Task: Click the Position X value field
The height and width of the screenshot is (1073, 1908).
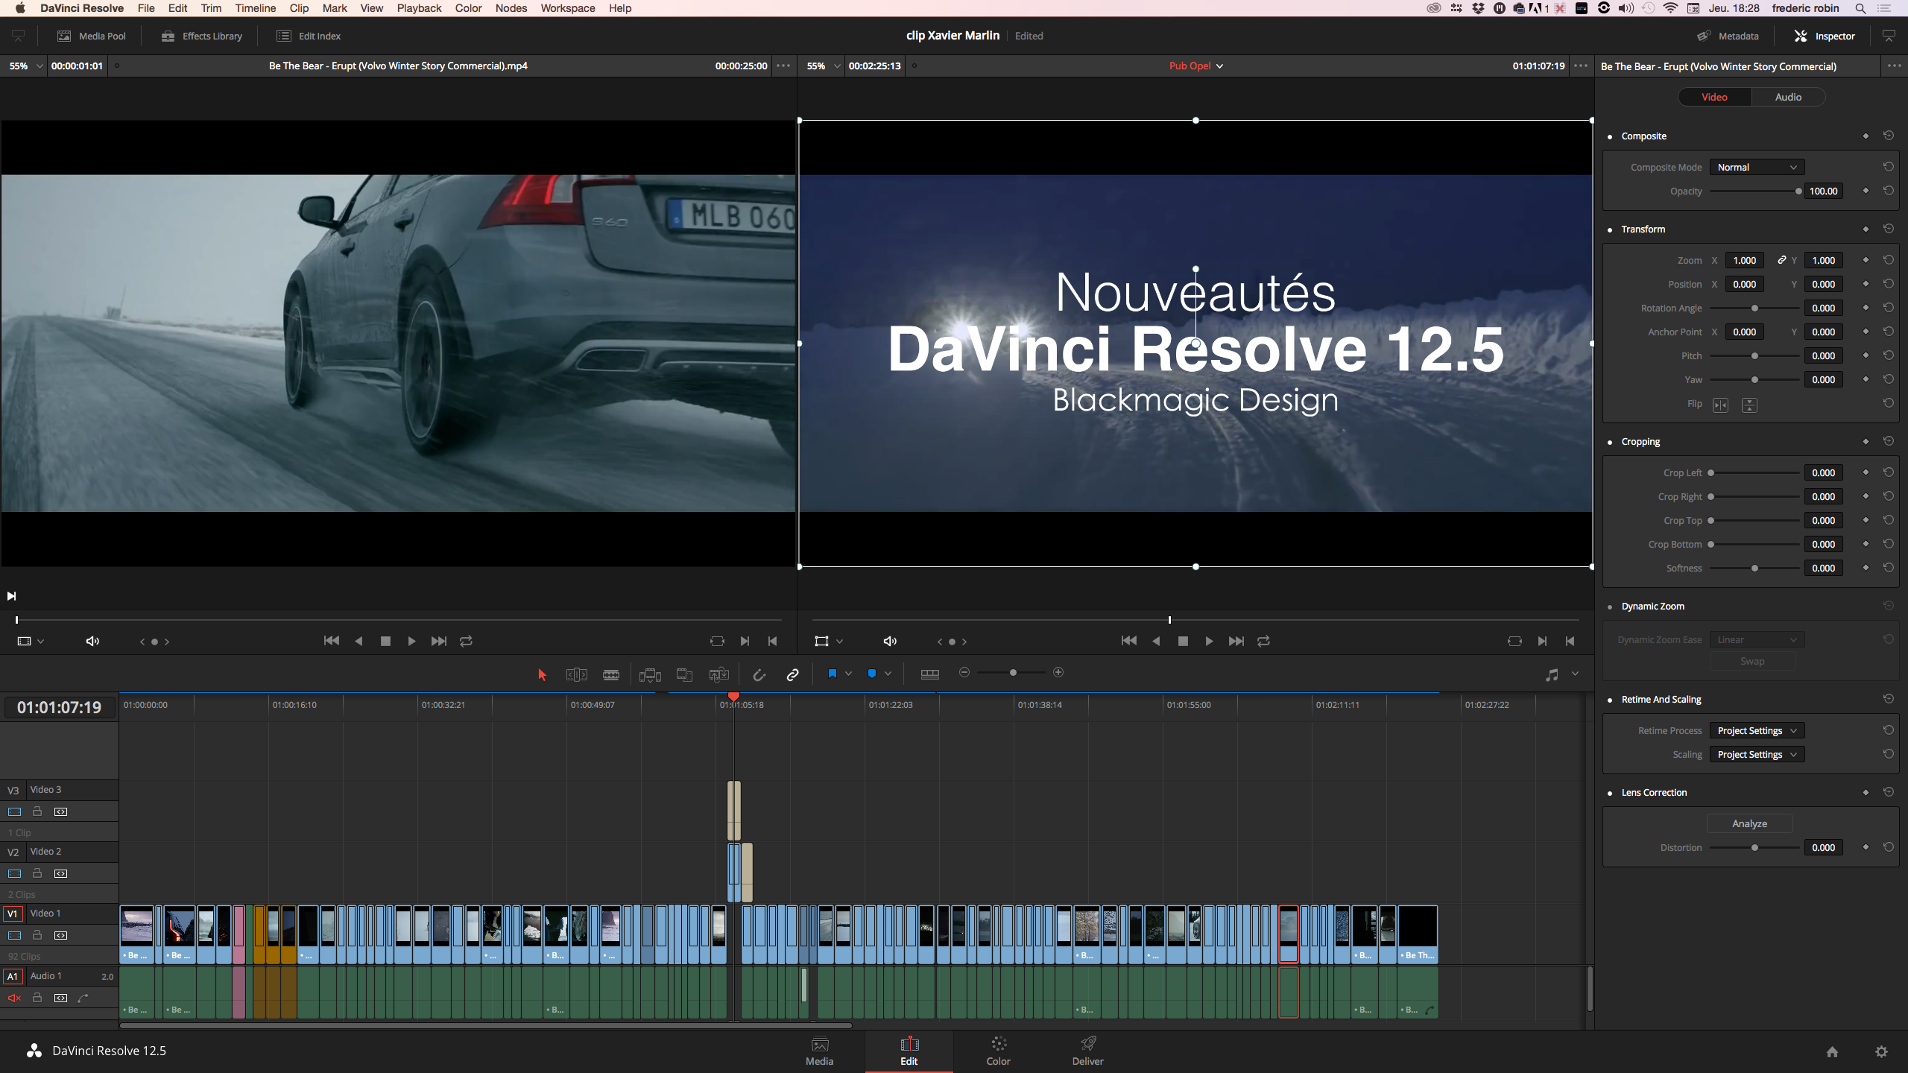Action: pos(1744,284)
